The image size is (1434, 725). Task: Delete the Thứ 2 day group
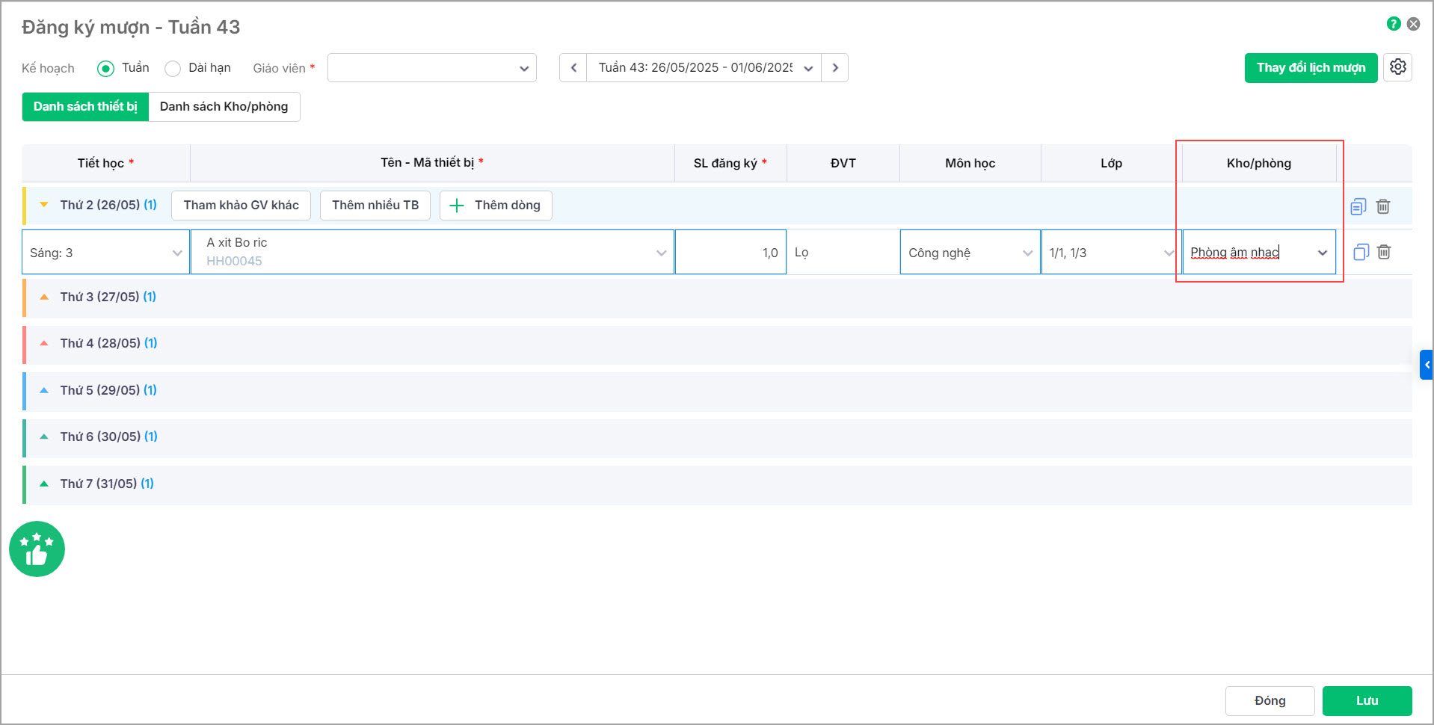[x=1383, y=206]
